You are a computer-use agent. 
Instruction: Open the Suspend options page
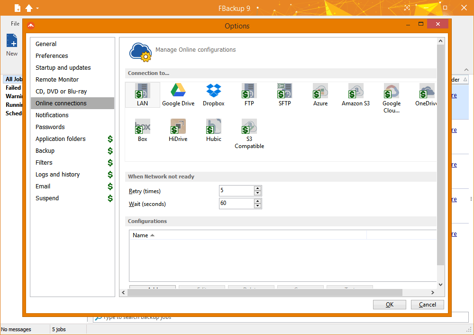tap(73, 198)
